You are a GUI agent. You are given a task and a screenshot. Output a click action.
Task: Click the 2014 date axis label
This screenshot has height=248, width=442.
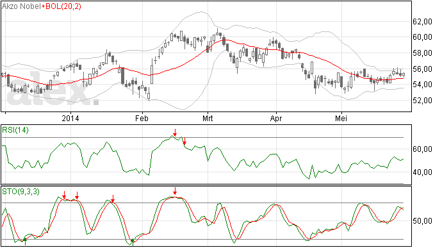pos(70,118)
